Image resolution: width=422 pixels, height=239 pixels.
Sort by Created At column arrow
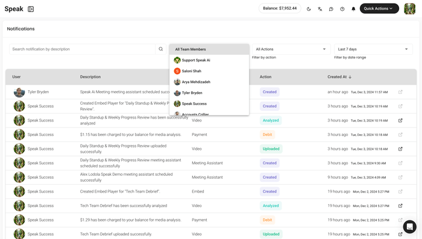pyautogui.click(x=350, y=77)
